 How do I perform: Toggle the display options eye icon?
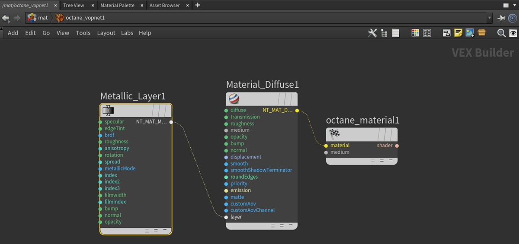(x=513, y=33)
